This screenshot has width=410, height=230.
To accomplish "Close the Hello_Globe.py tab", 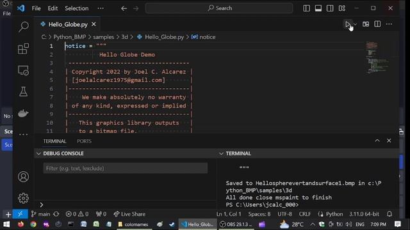I will coord(94,24).
